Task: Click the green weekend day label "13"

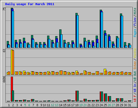Action: pyautogui.click(x=57, y=105)
